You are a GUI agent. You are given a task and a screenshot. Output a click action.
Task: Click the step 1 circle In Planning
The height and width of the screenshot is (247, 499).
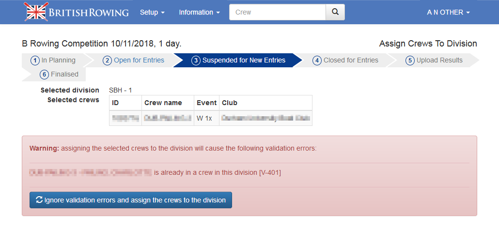35,61
